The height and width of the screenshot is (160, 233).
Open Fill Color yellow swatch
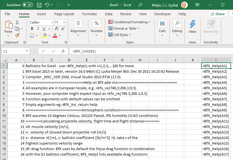(x=45, y=35)
